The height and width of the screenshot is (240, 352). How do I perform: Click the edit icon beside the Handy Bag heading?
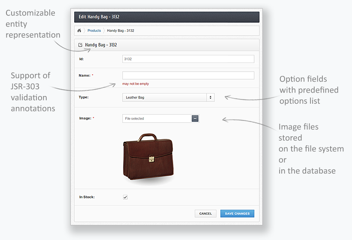click(x=80, y=45)
